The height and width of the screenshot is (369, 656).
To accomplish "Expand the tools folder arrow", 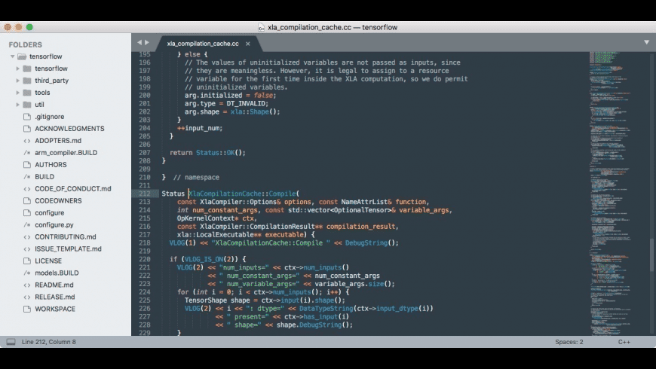I will click(x=18, y=93).
